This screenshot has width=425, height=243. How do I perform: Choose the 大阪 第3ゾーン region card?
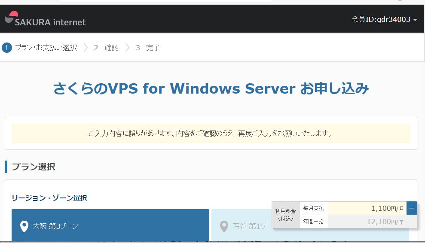[110, 225]
